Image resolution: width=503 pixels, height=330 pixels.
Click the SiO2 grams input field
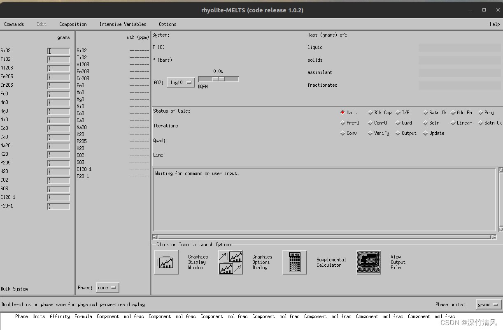[58, 51]
